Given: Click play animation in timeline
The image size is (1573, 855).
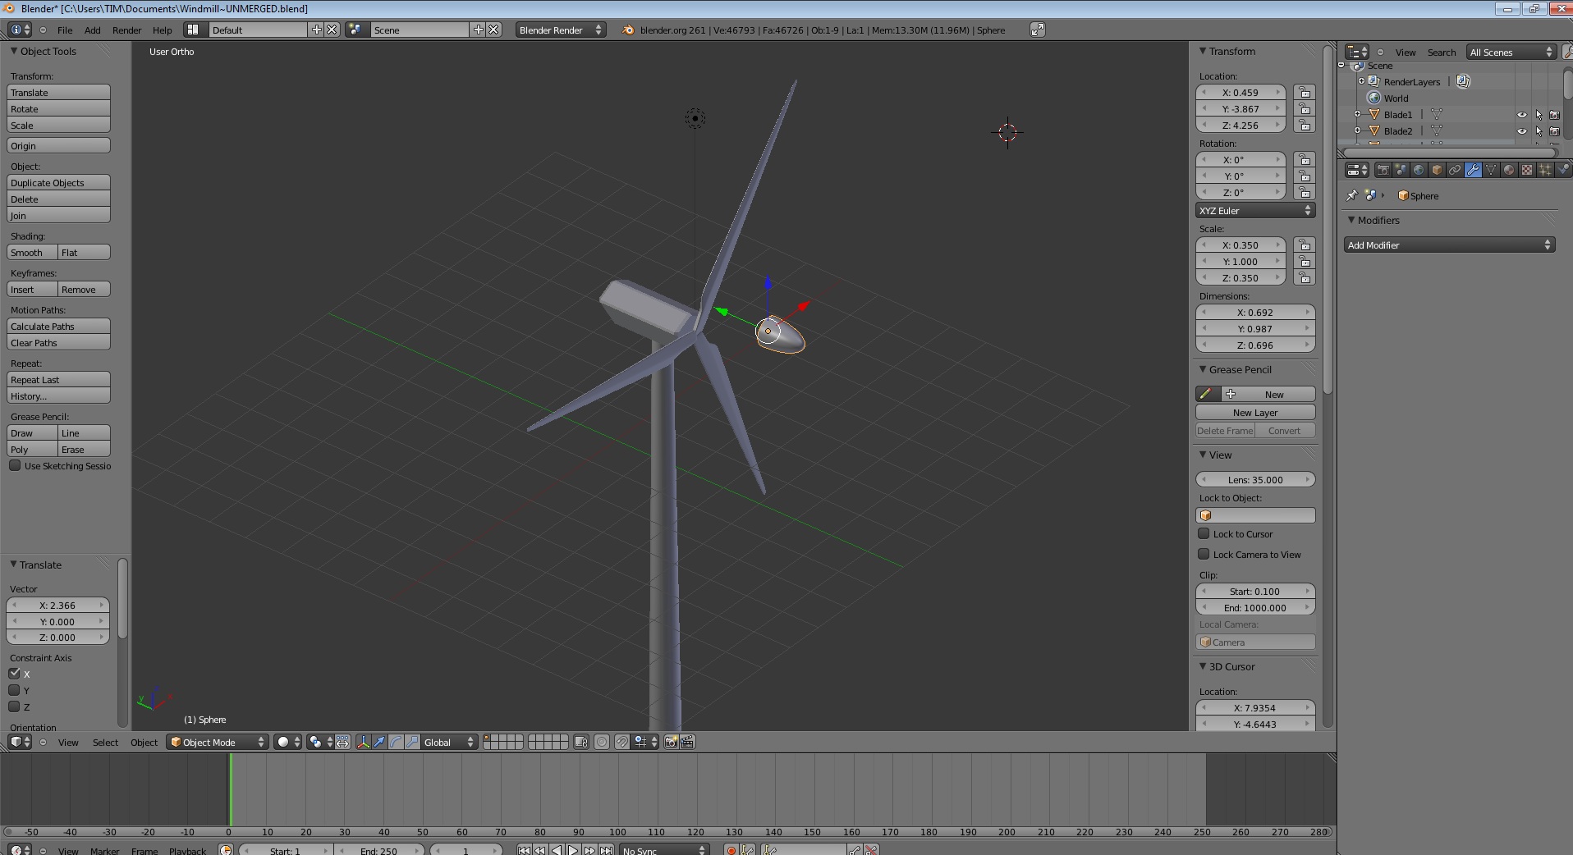Looking at the screenshot, I should pos(573,850).
